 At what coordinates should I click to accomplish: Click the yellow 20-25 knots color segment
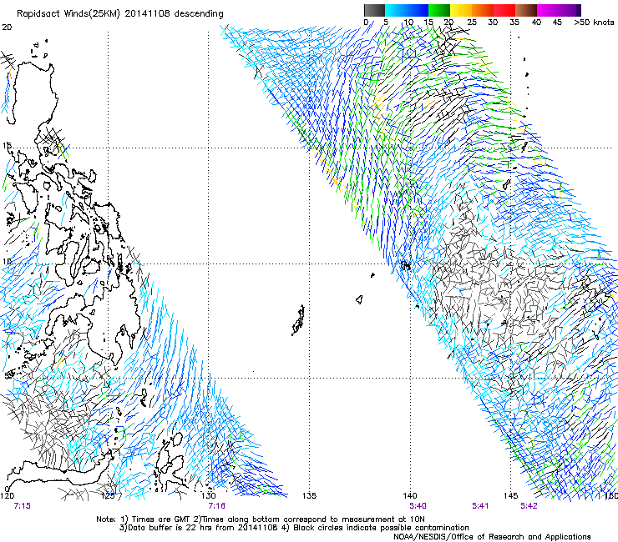coord(461,10)
